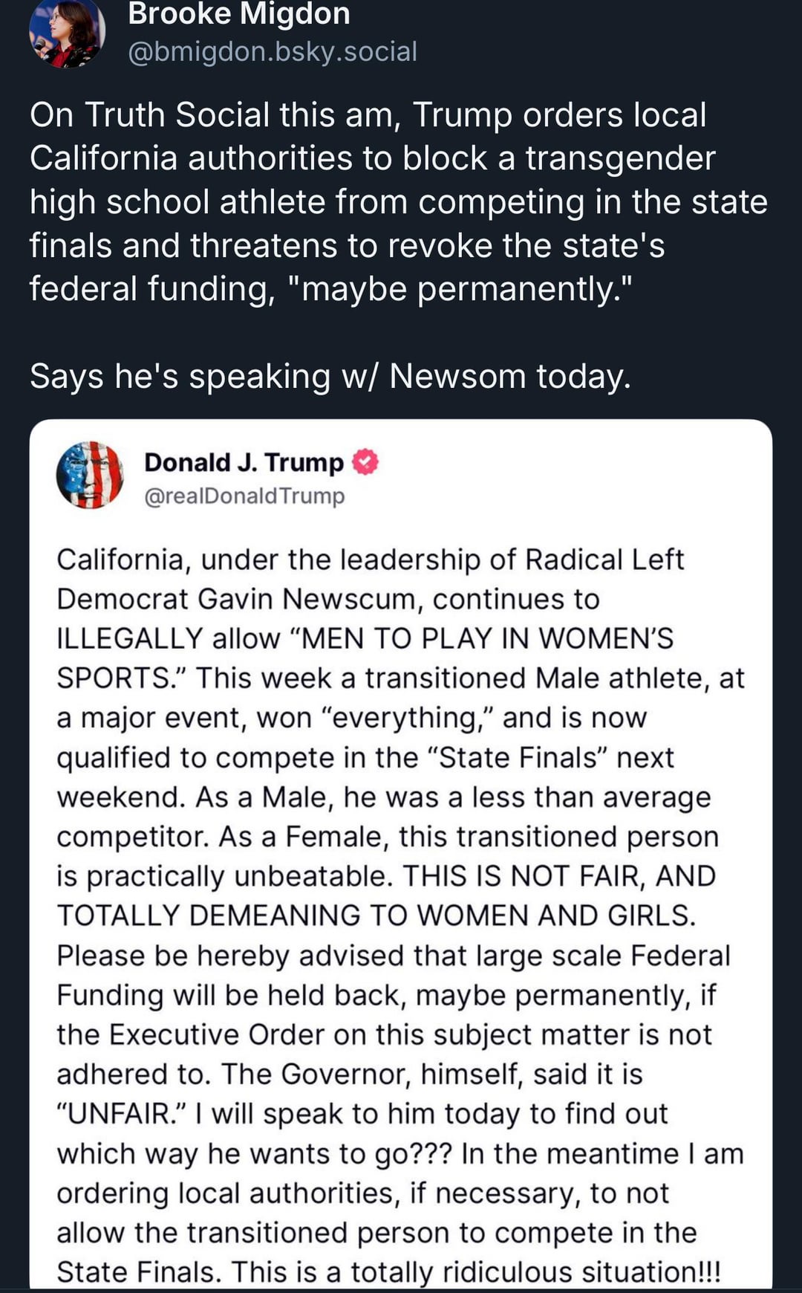Click the Brooke Migdon display name
This screenshot has height=1293, width=802.
click(239, 14)
